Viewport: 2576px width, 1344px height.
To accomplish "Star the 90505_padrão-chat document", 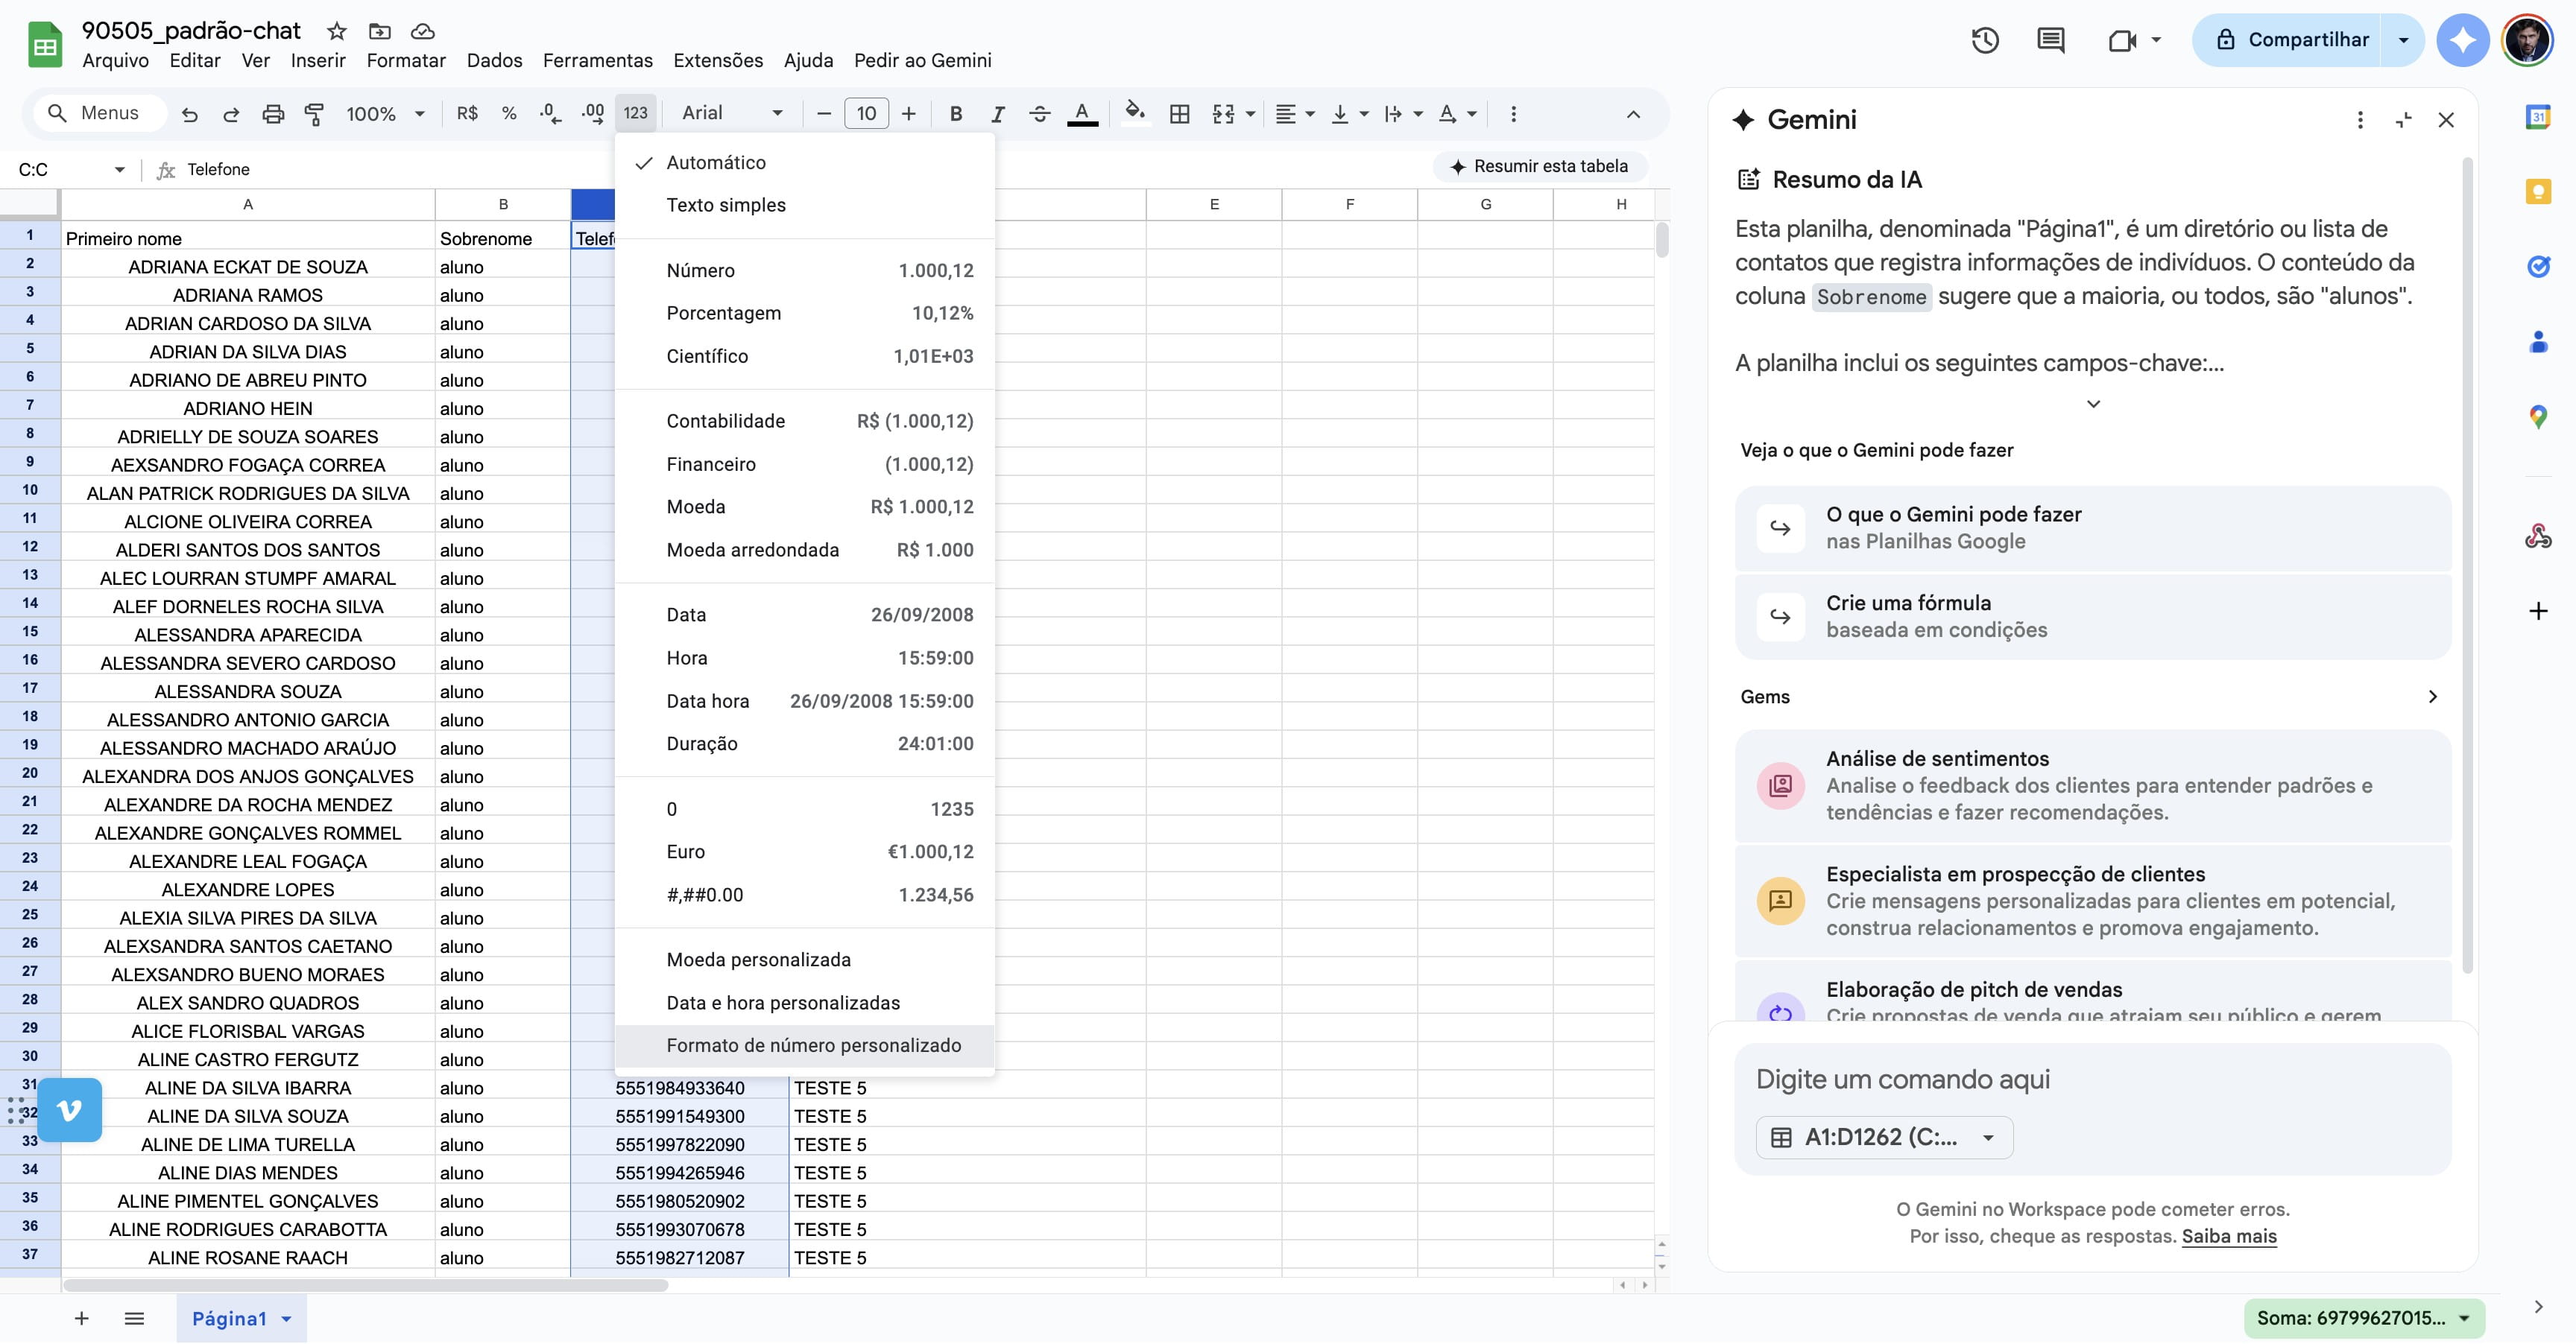I will click(x=337, y=31).
